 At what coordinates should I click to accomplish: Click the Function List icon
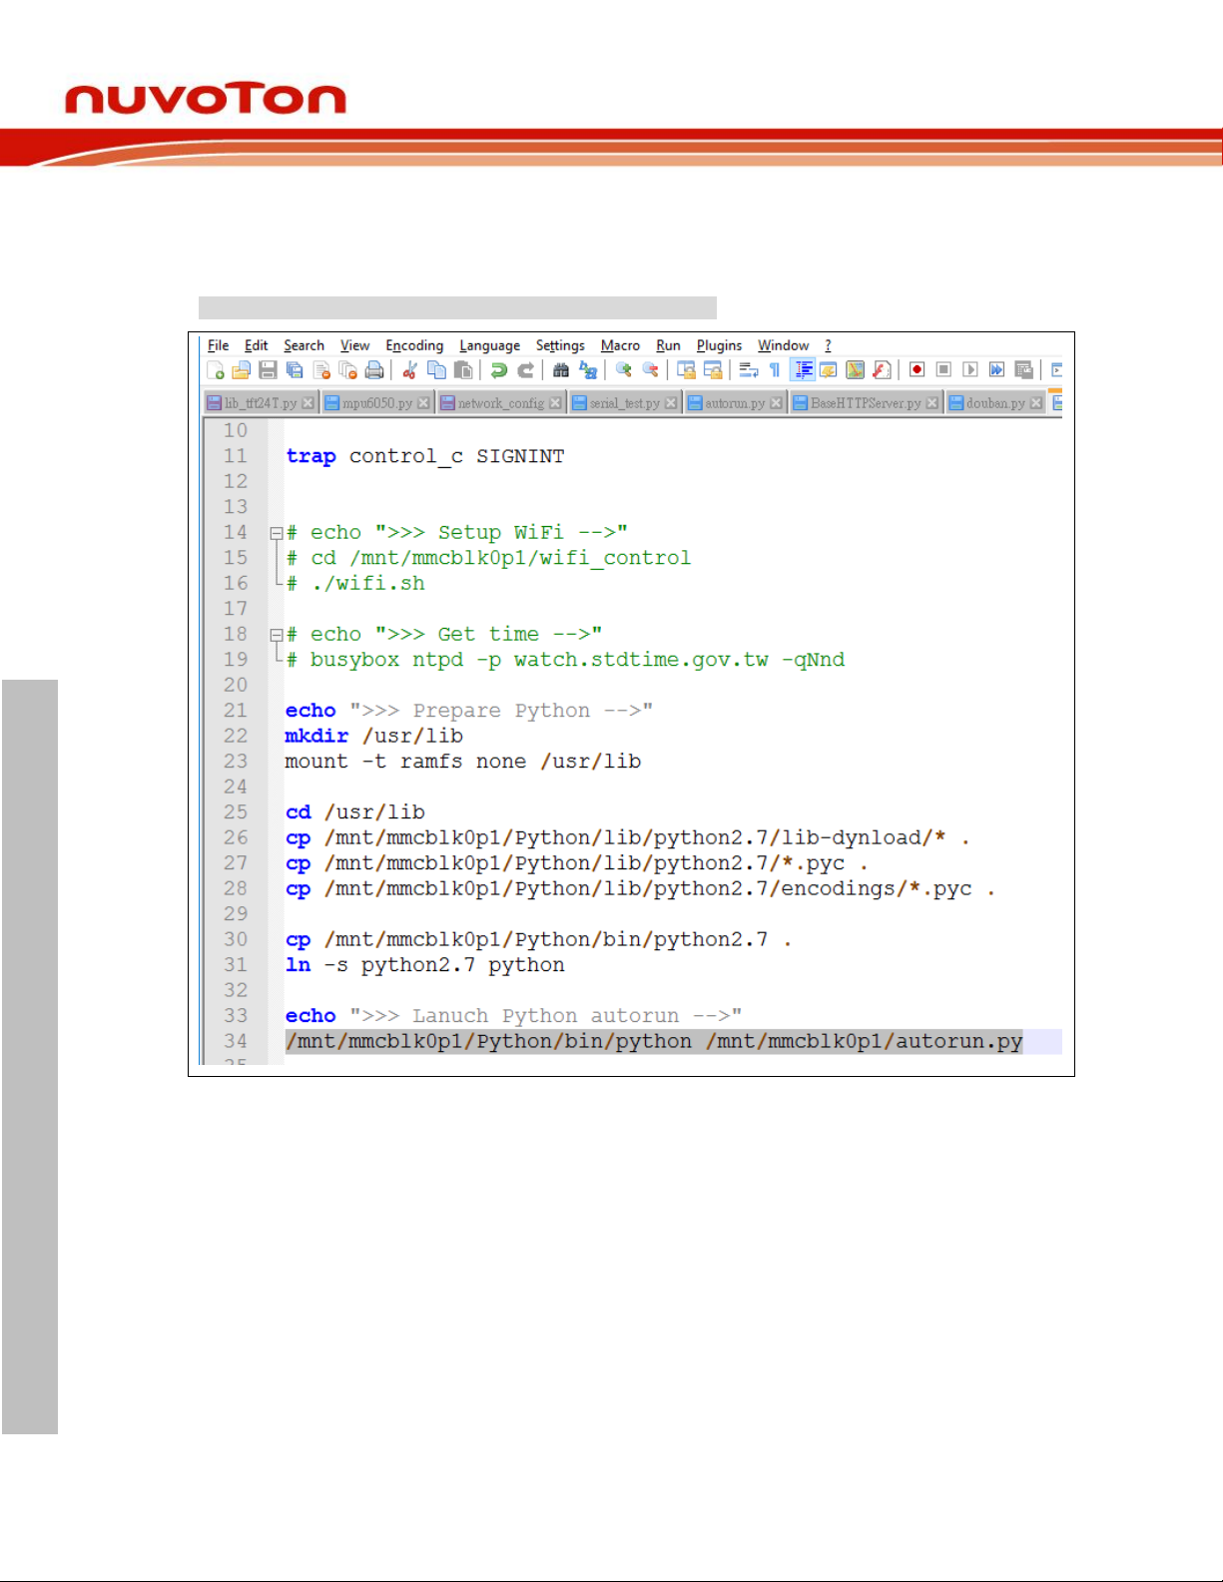(x=882, y=370)
